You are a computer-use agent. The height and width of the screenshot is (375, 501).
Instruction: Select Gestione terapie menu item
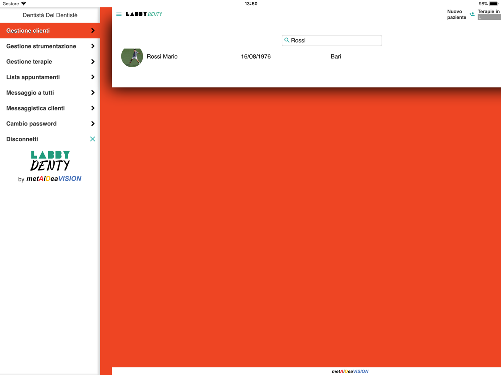[x=50, y=62]
